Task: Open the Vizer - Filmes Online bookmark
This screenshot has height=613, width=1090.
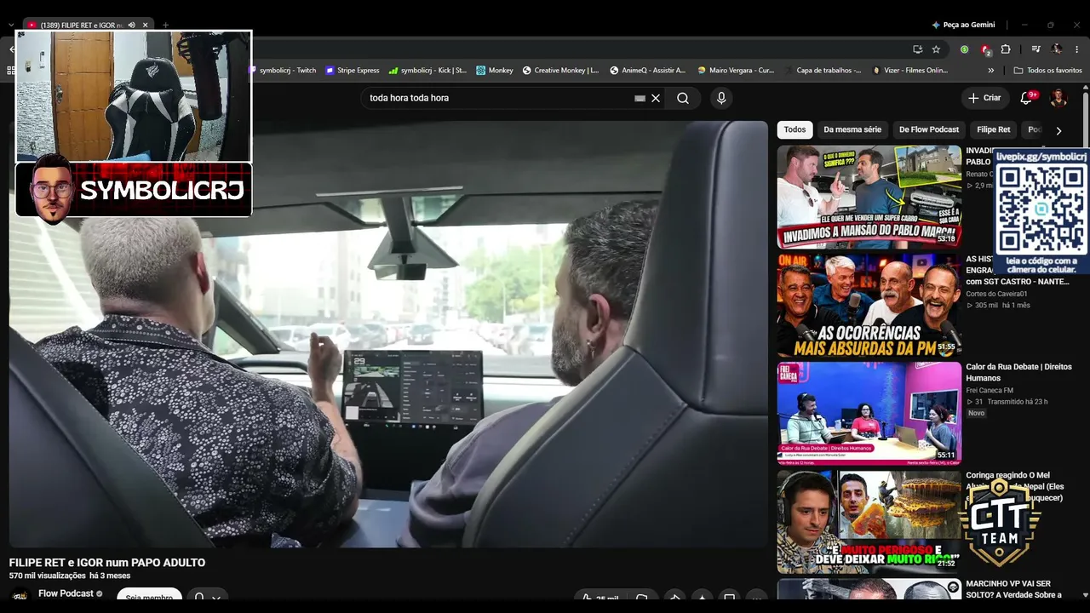Action: tap(910, 71)
